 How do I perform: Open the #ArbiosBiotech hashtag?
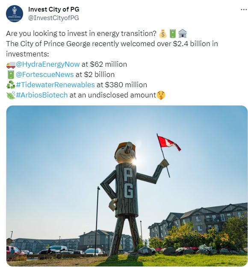pos(41,95)
